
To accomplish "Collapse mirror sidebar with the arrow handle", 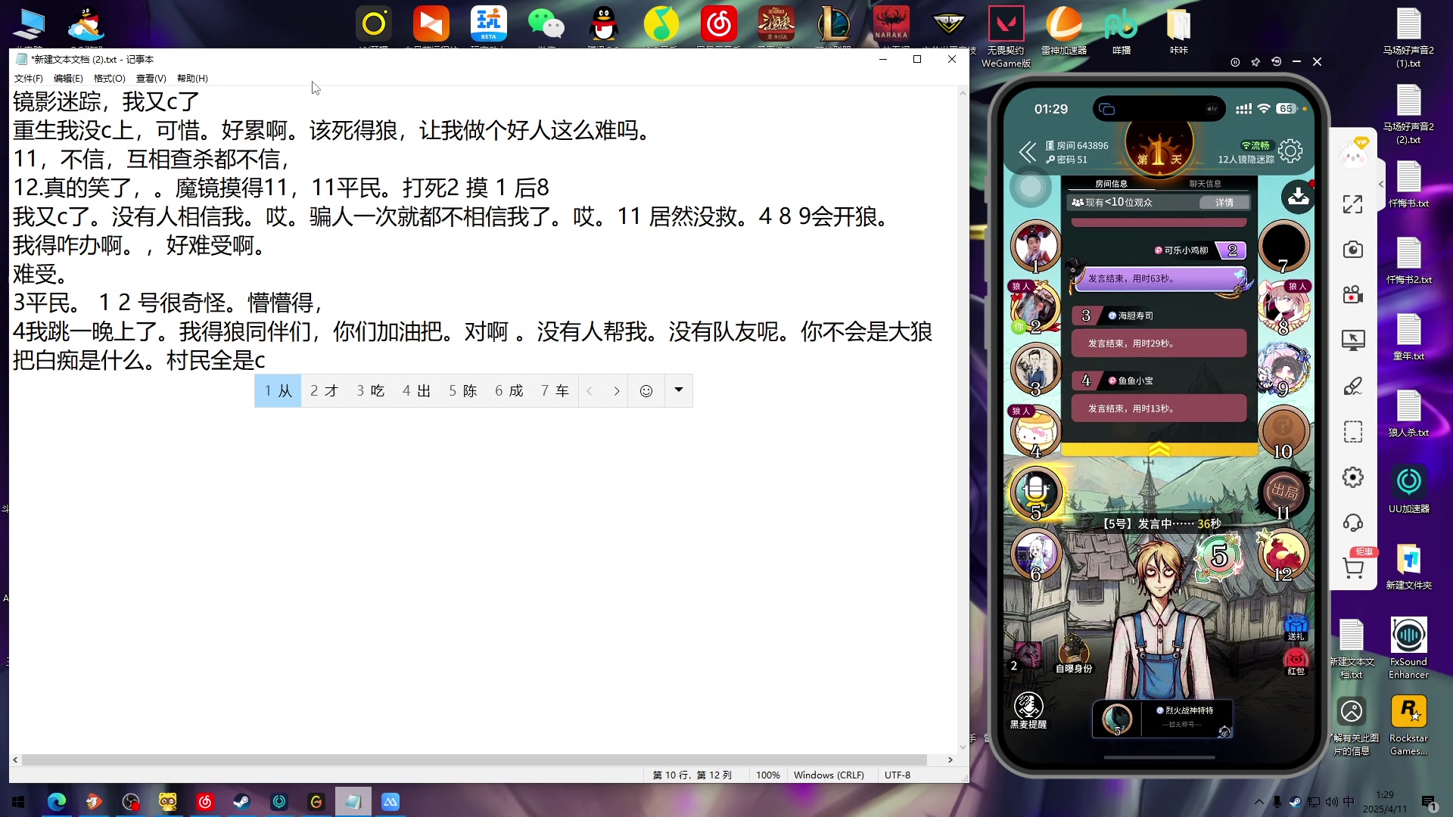I will 1380,184.
